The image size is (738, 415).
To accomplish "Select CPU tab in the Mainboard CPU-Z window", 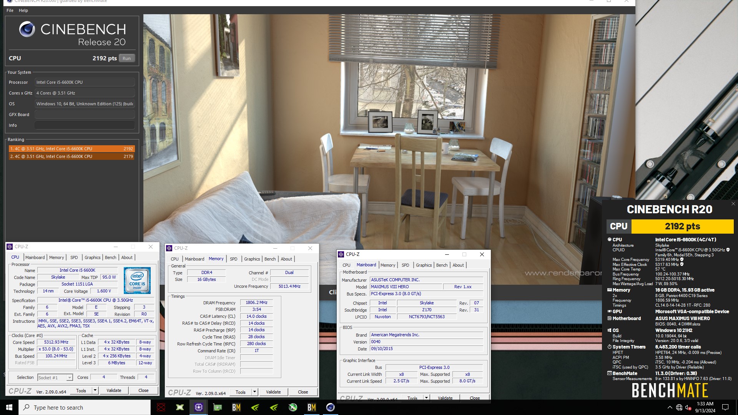I will 346,265.
